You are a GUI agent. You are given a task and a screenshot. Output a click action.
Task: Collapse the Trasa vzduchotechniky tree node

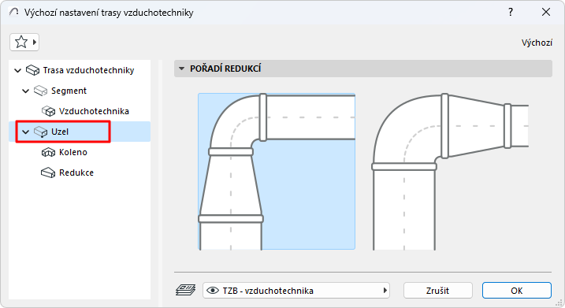click(17, 70)
